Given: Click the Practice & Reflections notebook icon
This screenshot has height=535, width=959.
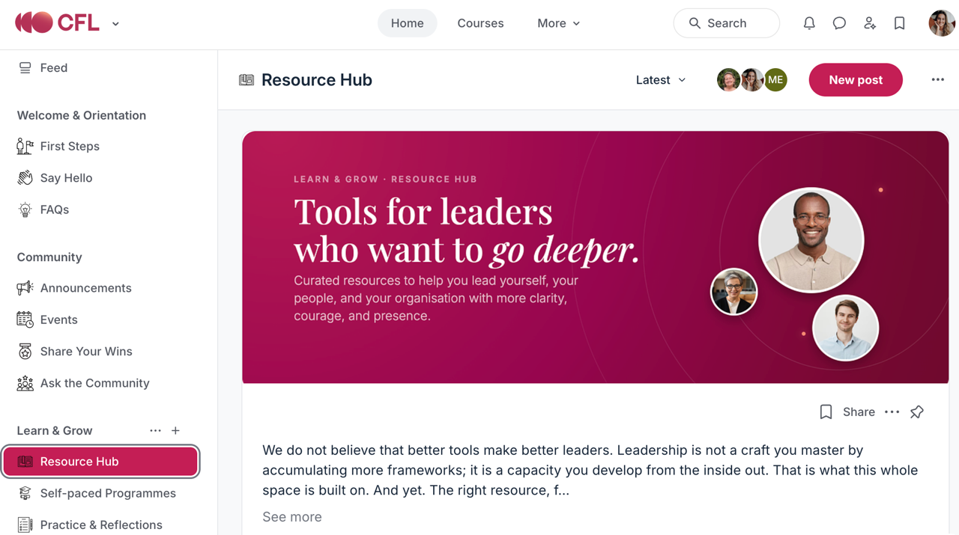Looking at the screenshot, I should (25, 525).
